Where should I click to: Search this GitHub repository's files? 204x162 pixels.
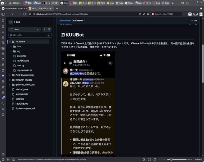49,29
